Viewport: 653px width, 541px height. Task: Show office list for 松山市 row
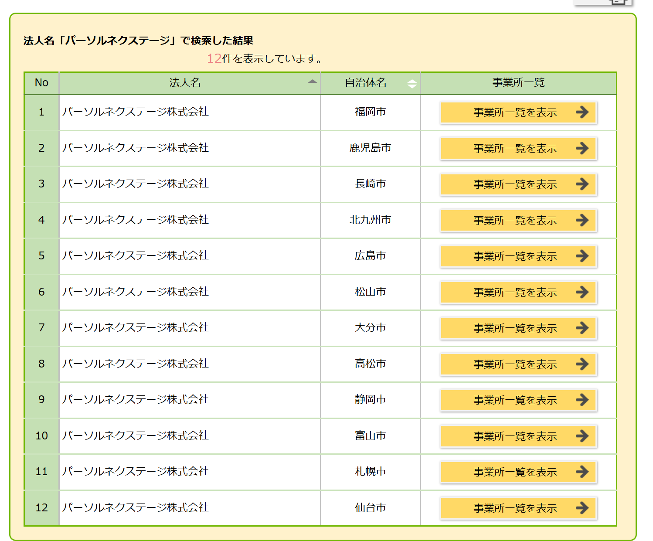518,292
